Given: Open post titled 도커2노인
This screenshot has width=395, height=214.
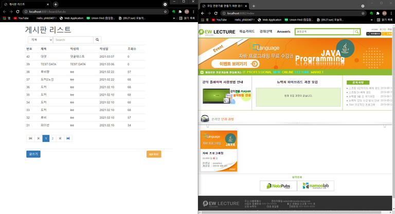Looking at the screenshot, I should (47, 79).
